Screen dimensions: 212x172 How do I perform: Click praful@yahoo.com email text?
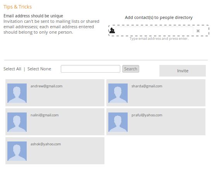tap(147, 115)
